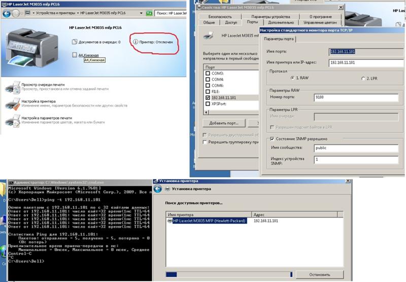This screenshot has width=406, height=282.
Task: Click cmd window title bar icon
Action: [11, 183]
